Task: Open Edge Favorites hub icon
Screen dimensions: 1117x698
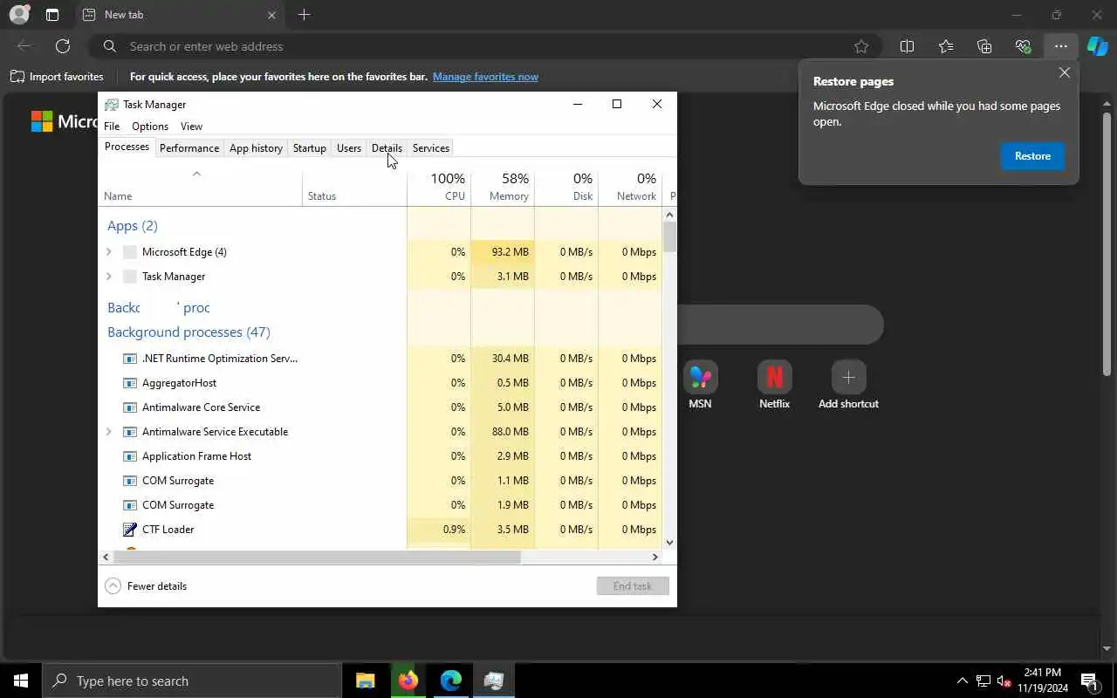Action: [946, 46]
